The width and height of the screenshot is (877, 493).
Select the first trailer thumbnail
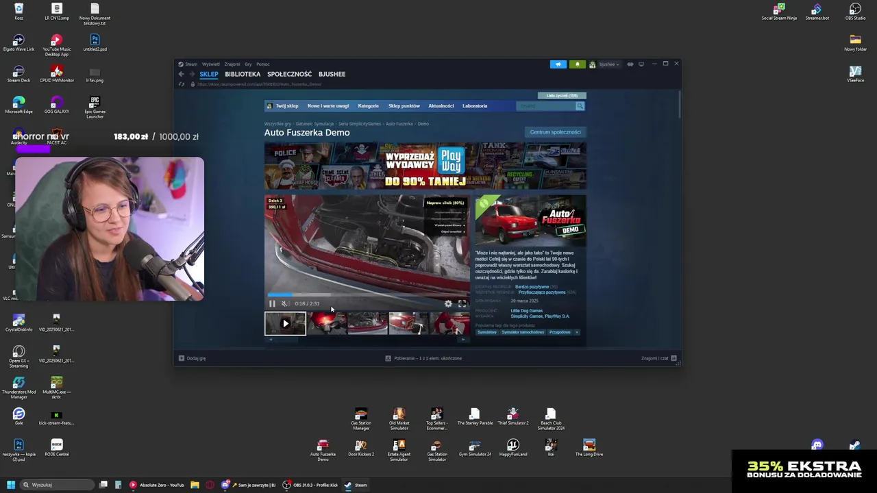(x=285, y=323)
